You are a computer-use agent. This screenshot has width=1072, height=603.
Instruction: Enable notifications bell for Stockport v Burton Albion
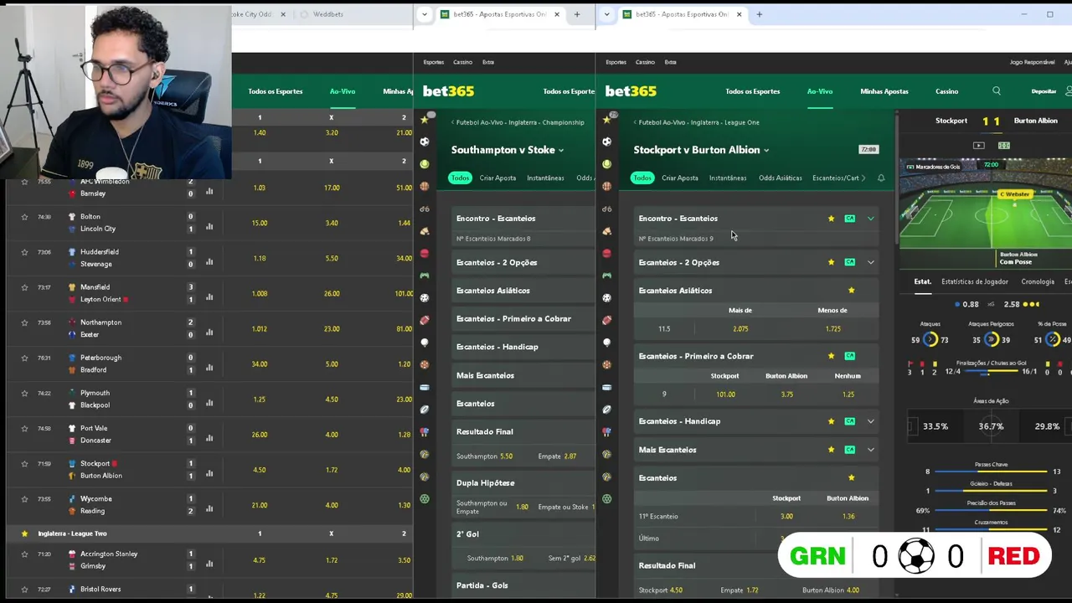(x=880, y=178)
